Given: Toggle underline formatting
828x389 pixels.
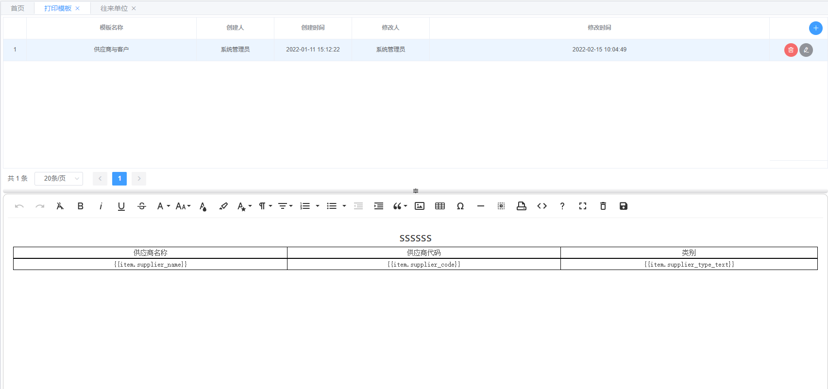Looking at the screenshot, I should [121, 206].
